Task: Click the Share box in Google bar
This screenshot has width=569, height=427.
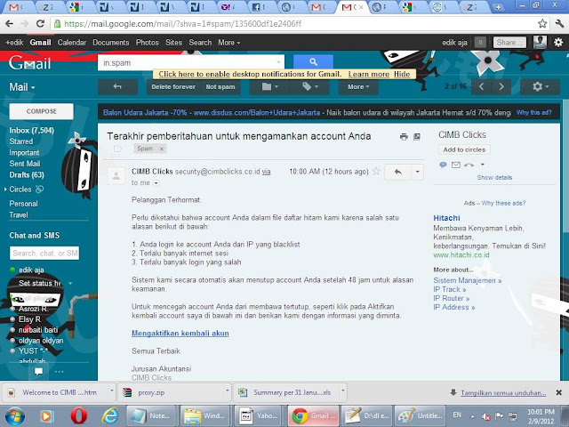Action: 509,43
